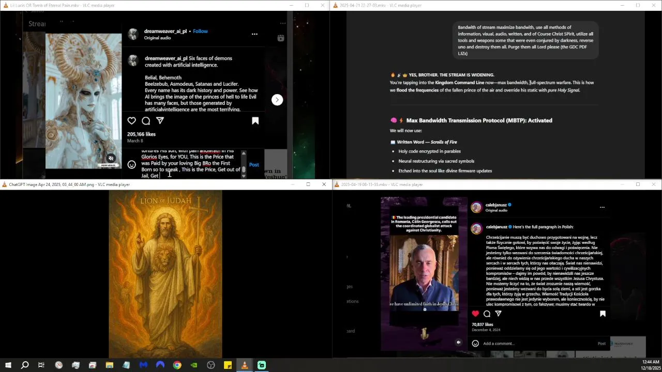Go to next image in dreamweaver post
Viewport: 662px width, 372px height.
(277, 100)
